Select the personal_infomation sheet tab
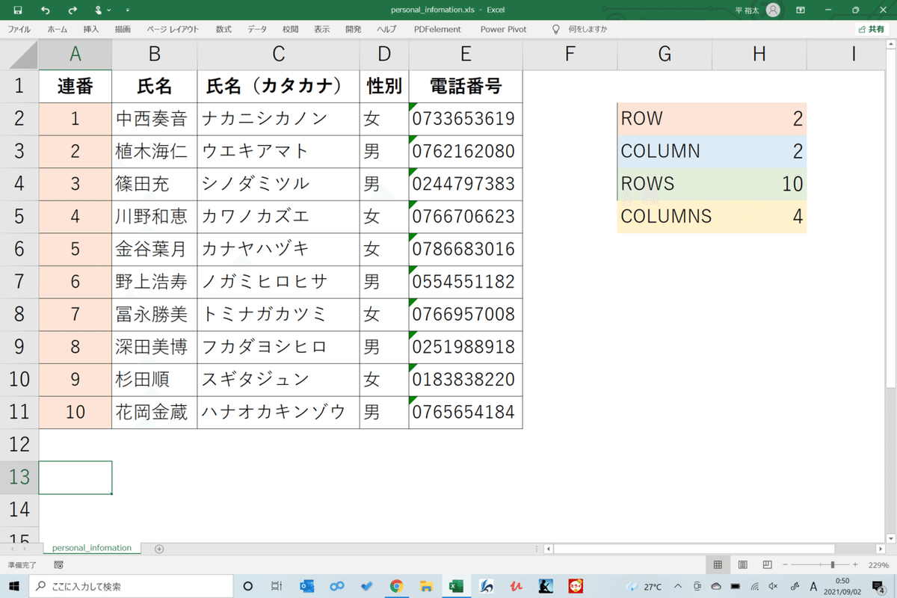This screenshot has width=897, height=598. click(x=91, y=548)
